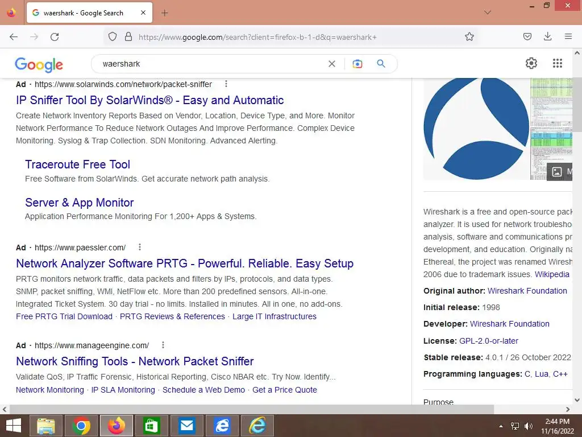This screenshot has height=437, width=582.
Task: Open the tracking protection shield icon
Action: coord(113,37)
